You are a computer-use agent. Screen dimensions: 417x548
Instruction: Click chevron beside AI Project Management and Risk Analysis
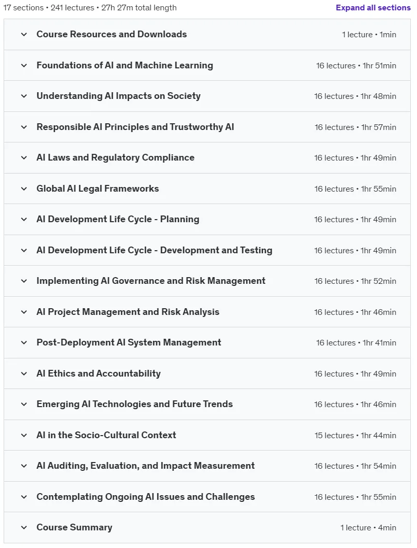coord(24,312)
